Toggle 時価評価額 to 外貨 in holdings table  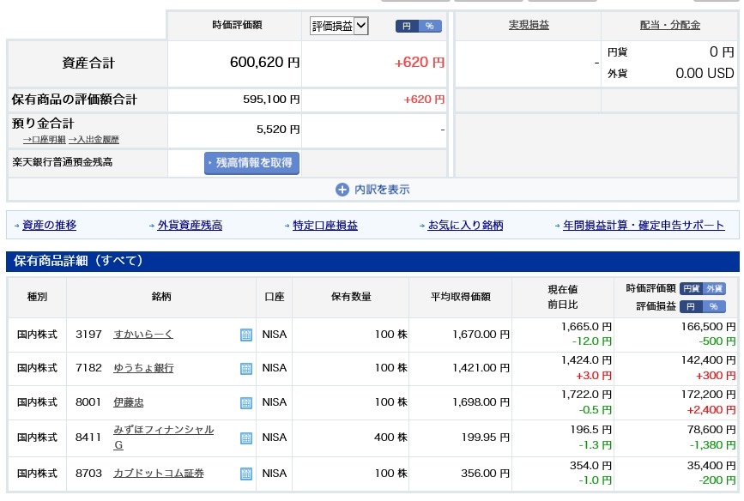(x=715, y=289)
